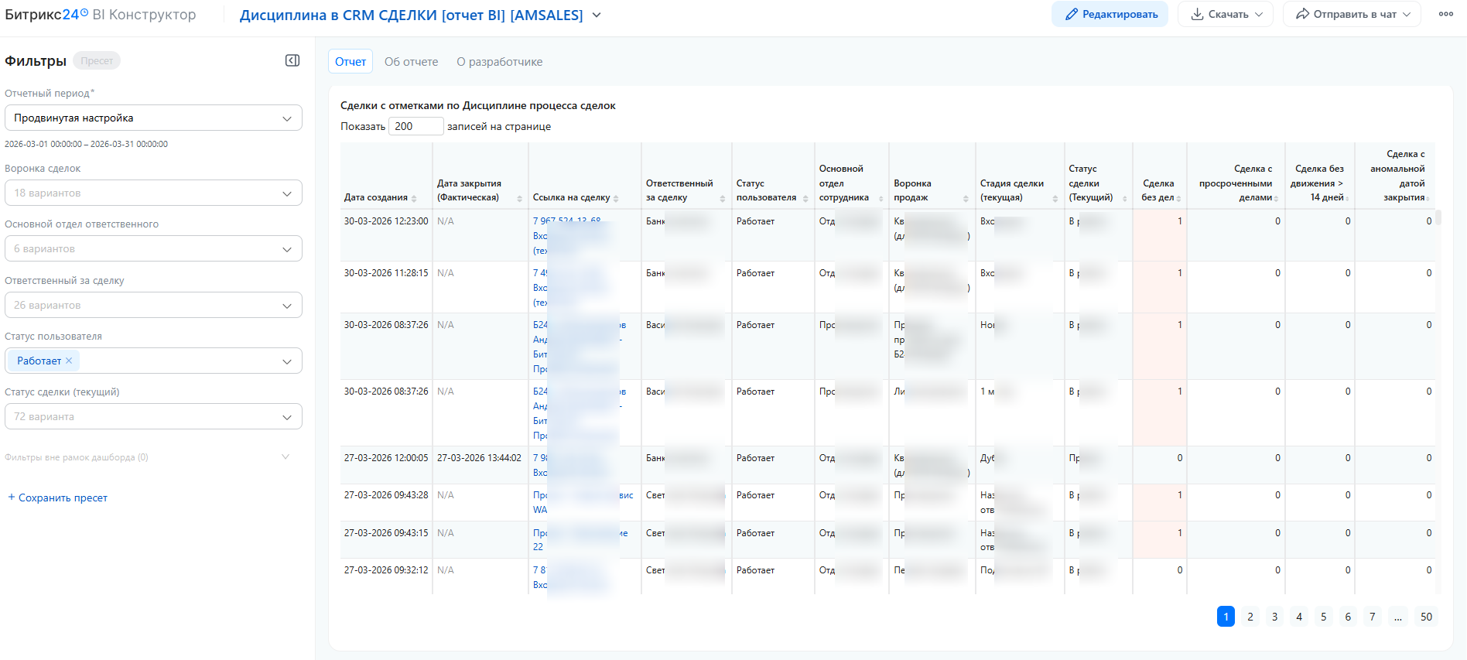Sort by Ссылка на сделку column
This screenshot has width=1467, height=660.
[616, 199]
